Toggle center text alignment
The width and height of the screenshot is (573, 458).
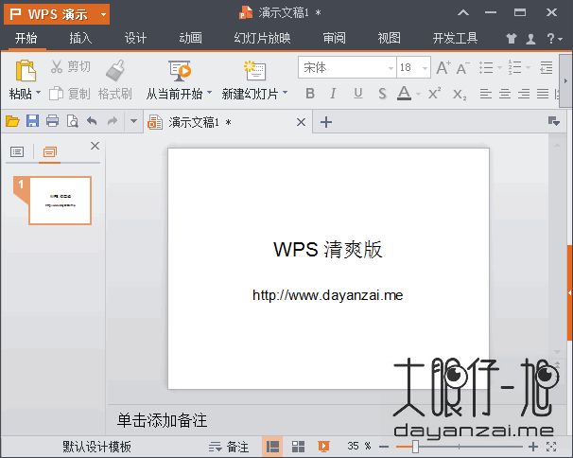(505, 94)
